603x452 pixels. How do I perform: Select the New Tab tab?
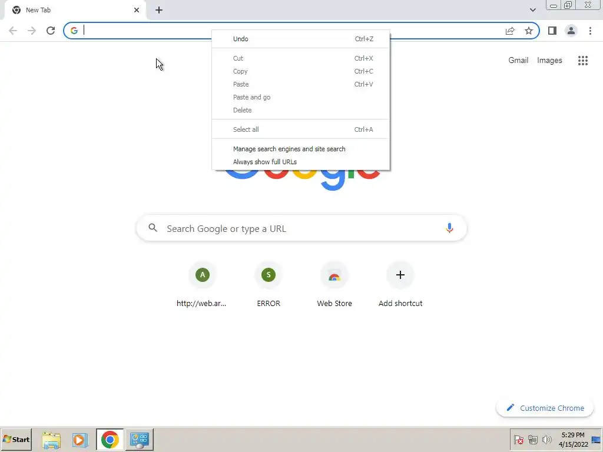[x=75, y=10]
